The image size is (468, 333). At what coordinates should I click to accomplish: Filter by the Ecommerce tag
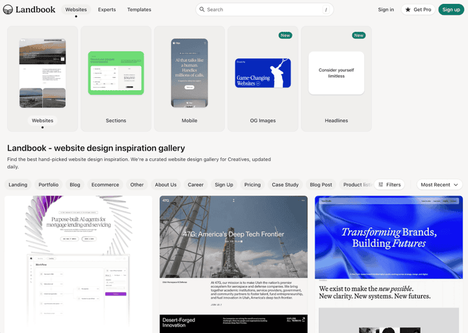click(105, 184)
